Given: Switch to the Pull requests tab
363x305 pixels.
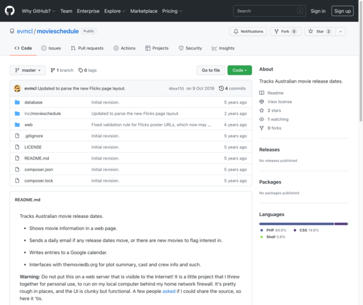Looking at the screenshot, I should 87,48.
